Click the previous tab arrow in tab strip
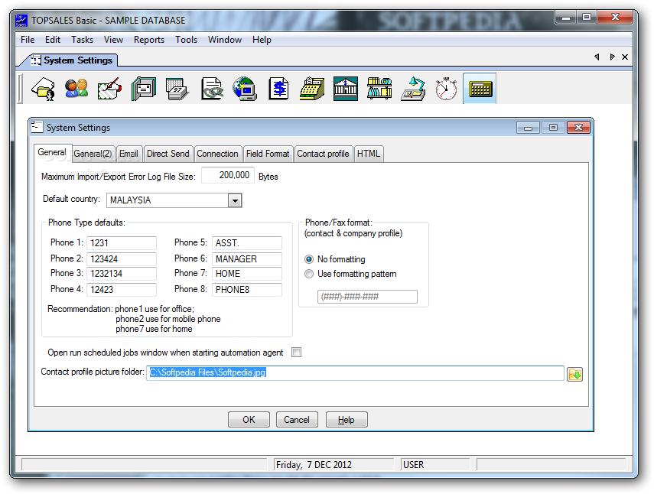654x494 pixels. click(x=597, y=57)
